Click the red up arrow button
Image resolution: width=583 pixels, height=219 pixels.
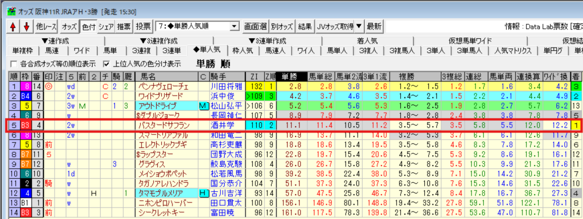13,26
